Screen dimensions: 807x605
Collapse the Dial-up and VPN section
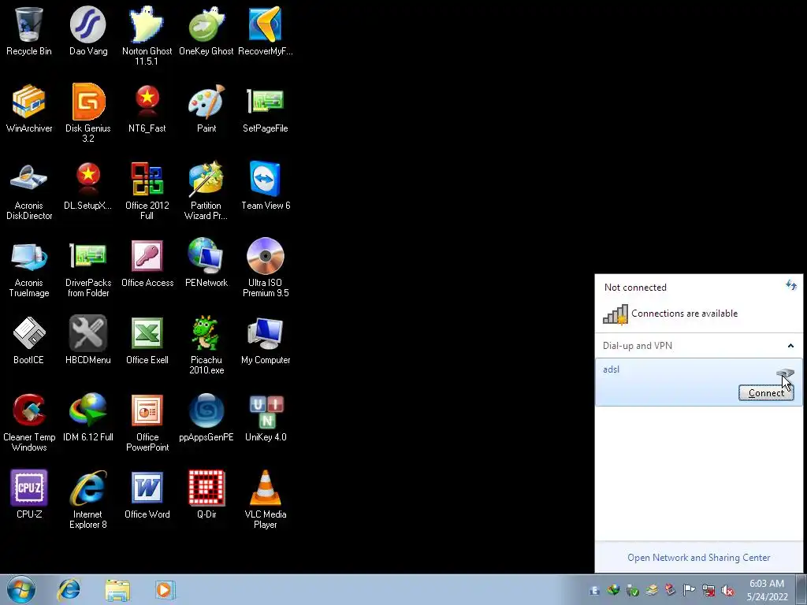click(790, 346)
